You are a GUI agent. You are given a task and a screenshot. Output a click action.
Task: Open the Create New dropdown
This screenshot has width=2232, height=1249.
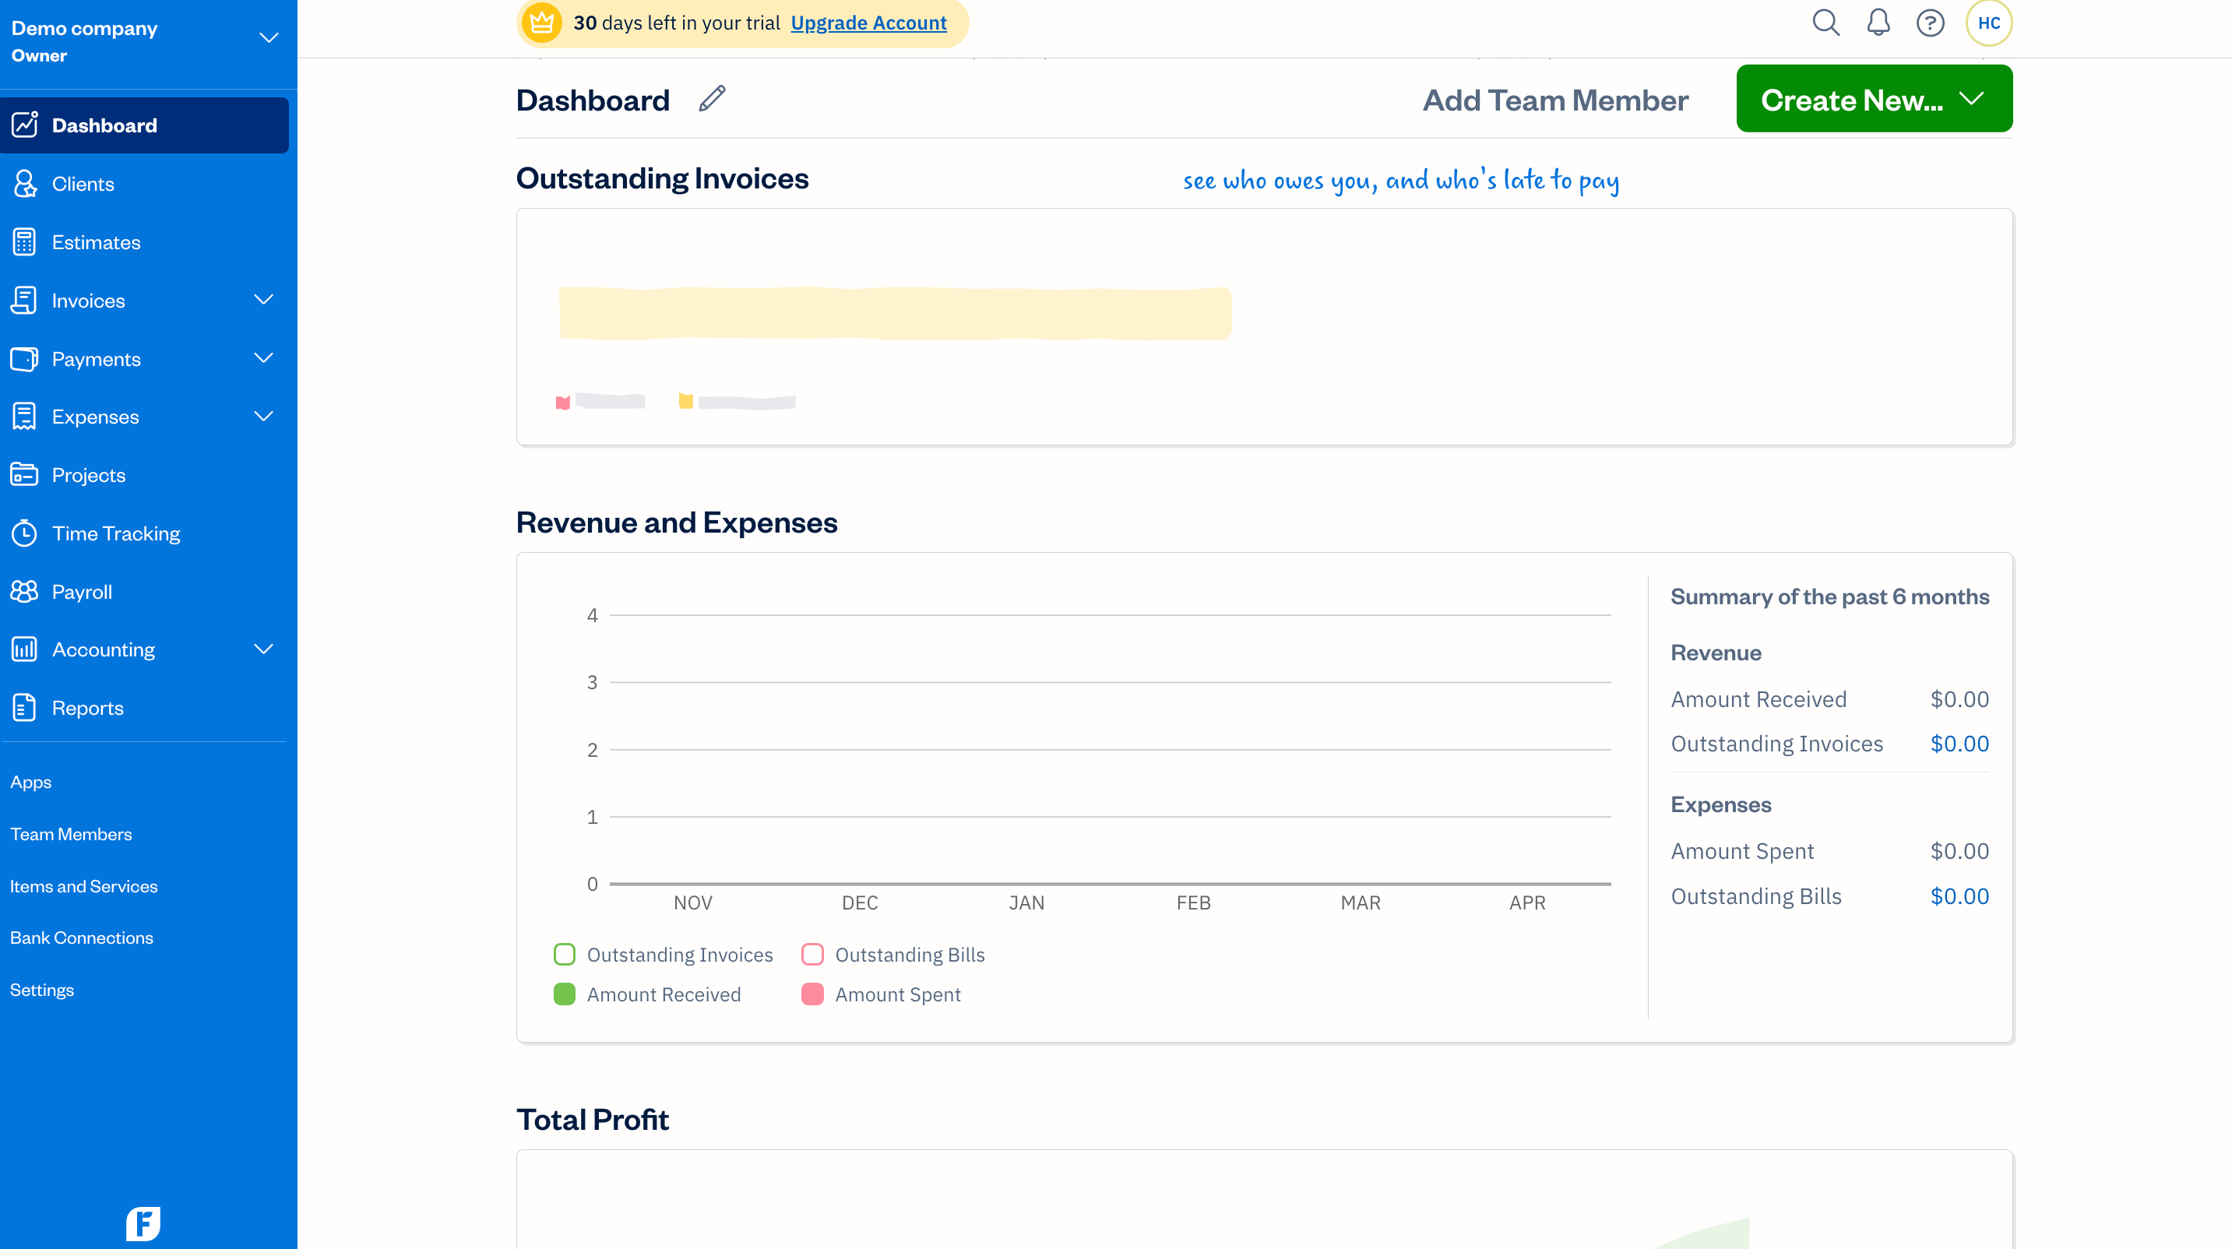point(1873,99)
